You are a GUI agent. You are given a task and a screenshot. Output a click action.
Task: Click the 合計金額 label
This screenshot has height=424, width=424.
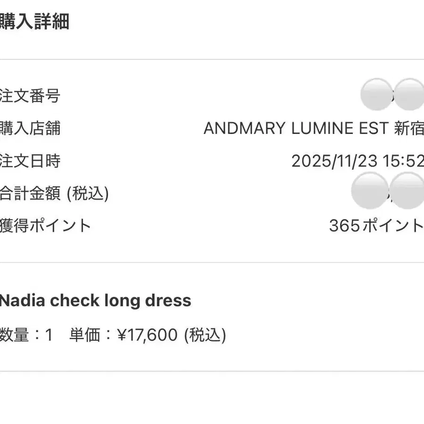(30, 194)
